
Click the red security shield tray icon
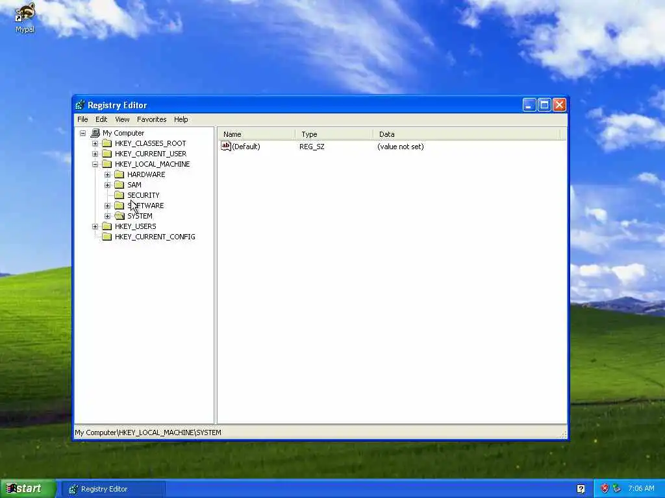click(x=605, y=489)
